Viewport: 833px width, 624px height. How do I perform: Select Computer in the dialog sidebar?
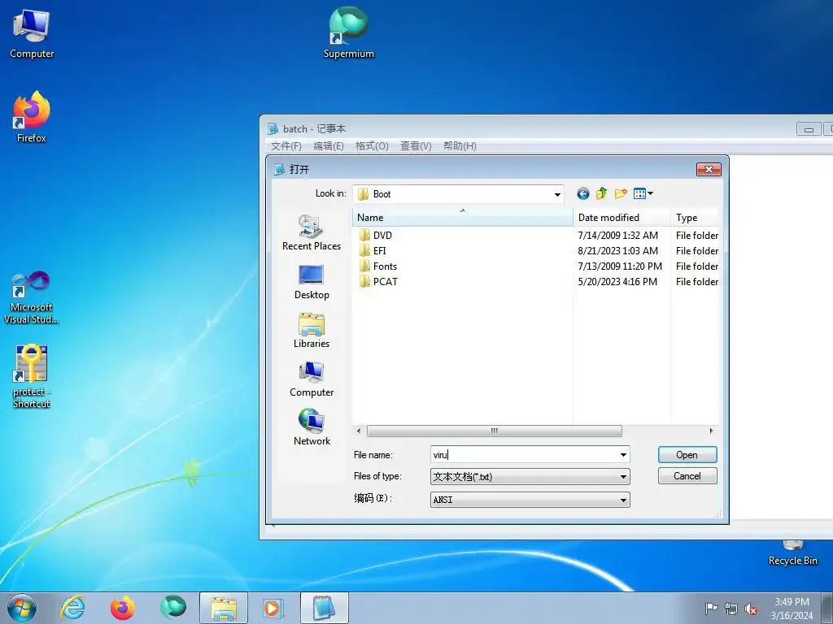(312, 379)
